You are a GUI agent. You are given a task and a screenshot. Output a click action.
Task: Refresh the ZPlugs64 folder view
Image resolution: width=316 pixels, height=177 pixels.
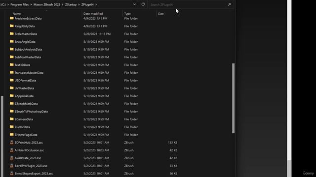(143, 4)
